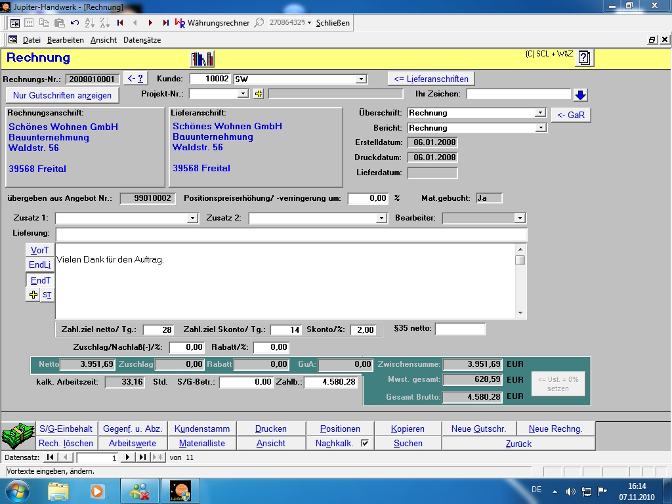Expand the Zusatz 1 dropdown
672x504 pixels.
tap(193, 218)
